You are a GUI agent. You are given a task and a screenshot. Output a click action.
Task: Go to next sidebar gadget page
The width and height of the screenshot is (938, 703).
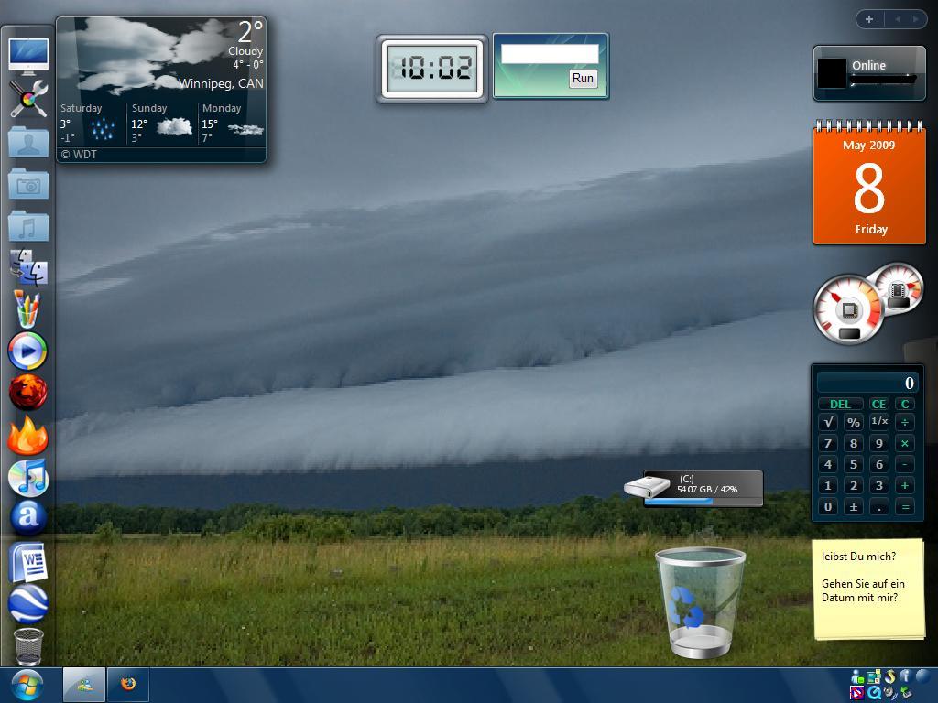pyautogui.click(x=915, y=19)
